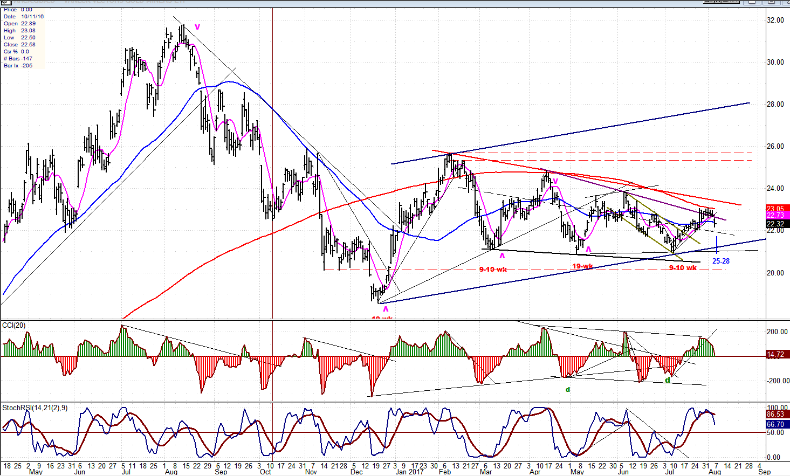Click the Jan 2017 date axis label
Screen dimensions: 790x476
(409, 472)
